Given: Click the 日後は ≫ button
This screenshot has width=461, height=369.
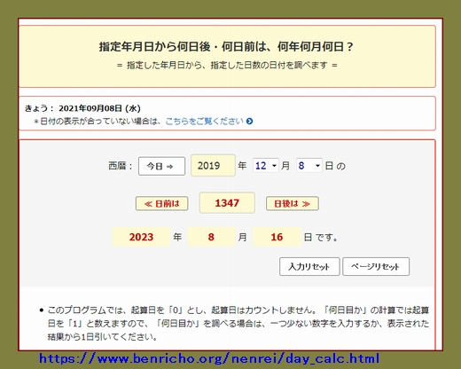Looking at the screenshot, I should pyautogui.click(x=293, y=203).
